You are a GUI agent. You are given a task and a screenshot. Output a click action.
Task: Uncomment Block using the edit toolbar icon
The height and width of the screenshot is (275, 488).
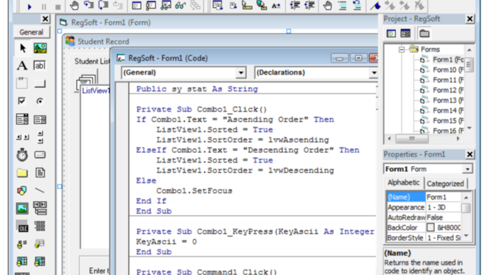357,6
